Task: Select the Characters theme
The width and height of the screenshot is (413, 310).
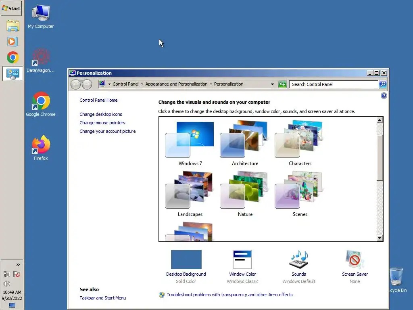Action: pyautogui.click(x=300, y=143)
